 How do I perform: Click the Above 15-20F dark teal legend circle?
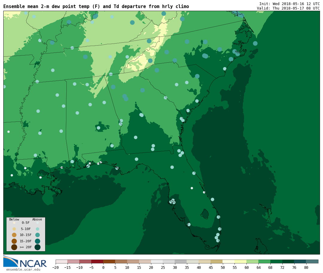point(37,241)
